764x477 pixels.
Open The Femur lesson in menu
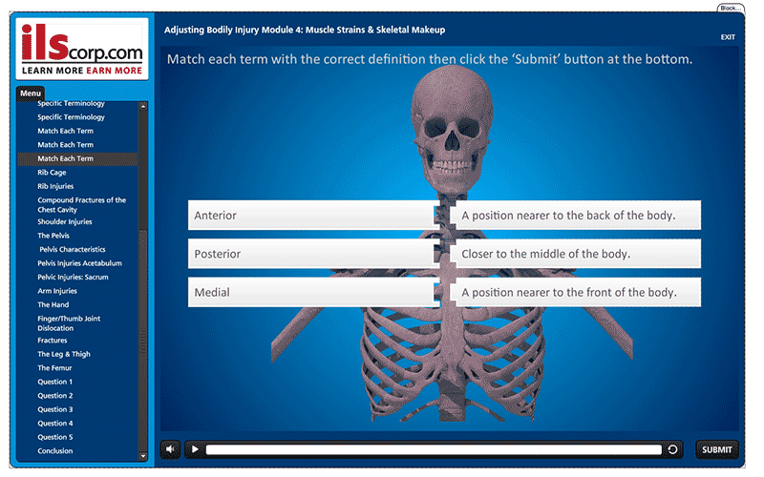54,367
